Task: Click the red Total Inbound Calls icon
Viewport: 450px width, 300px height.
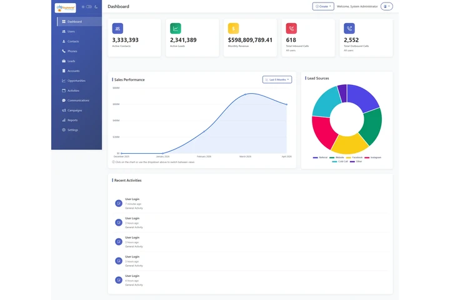Action: (291, 29)
